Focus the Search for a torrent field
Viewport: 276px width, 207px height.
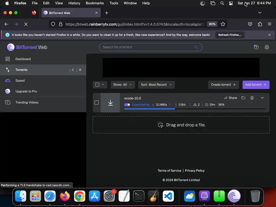[150, 47]
